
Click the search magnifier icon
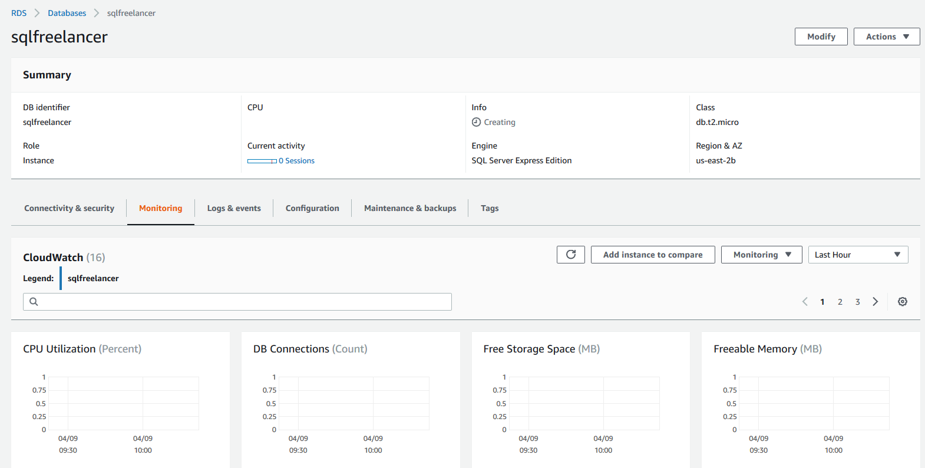tap(34, 302)
